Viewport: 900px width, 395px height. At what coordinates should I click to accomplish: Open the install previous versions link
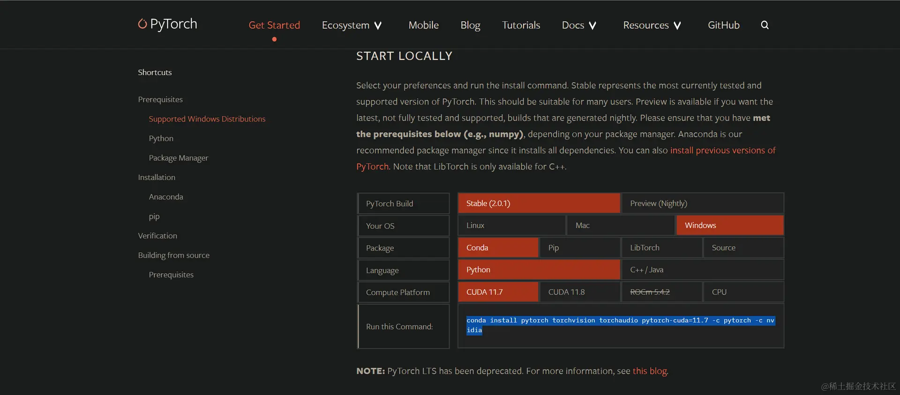pyautogui.click(x=722, y=150)
